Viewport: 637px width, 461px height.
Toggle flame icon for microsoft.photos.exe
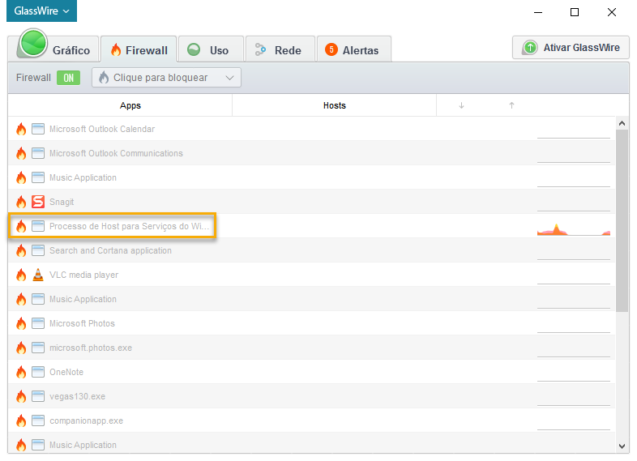(x=21, y=348)
